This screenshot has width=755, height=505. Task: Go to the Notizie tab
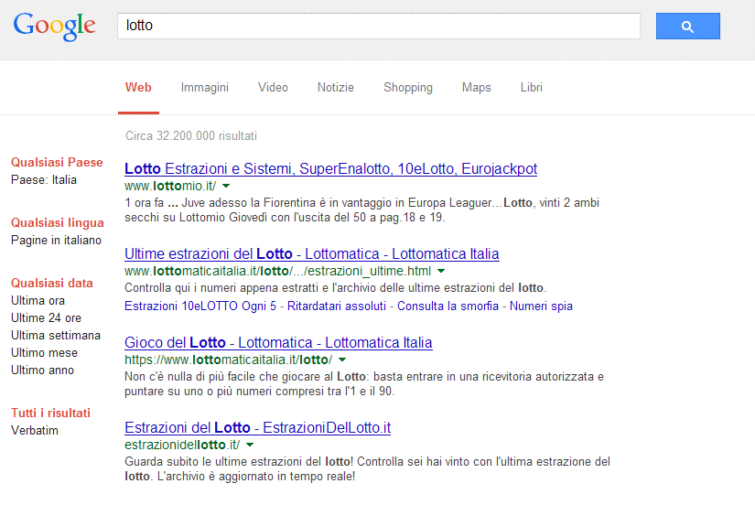point(336,88)
